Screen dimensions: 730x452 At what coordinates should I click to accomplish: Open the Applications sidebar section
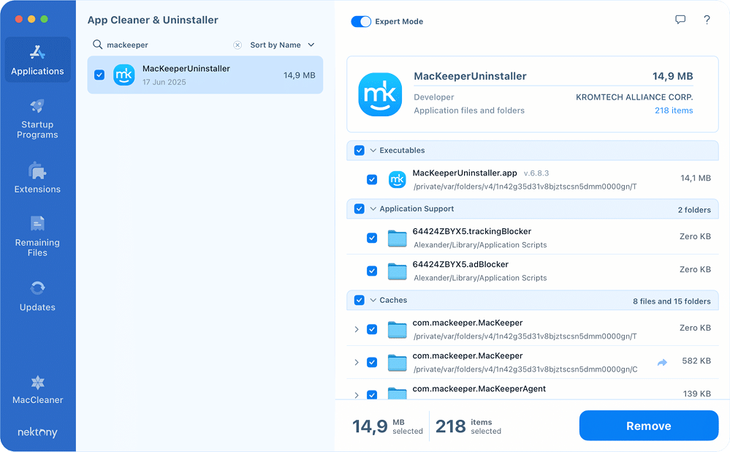(37, 60)
